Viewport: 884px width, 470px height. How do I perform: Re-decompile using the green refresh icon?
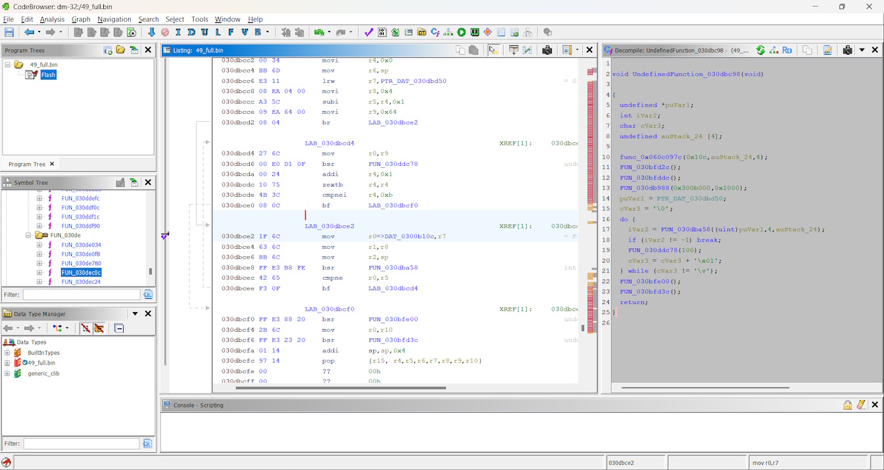click(760, 50)
